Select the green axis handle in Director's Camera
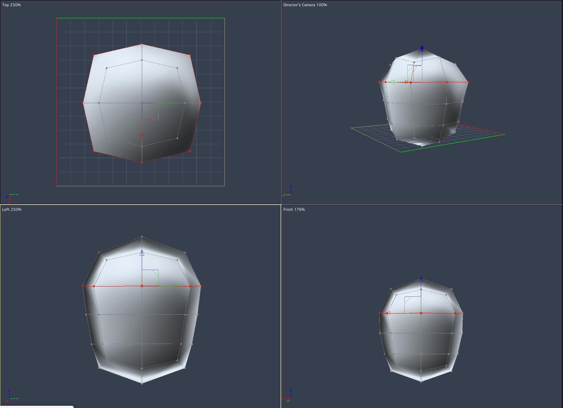 pyautogui.click(x=393, y=82)
